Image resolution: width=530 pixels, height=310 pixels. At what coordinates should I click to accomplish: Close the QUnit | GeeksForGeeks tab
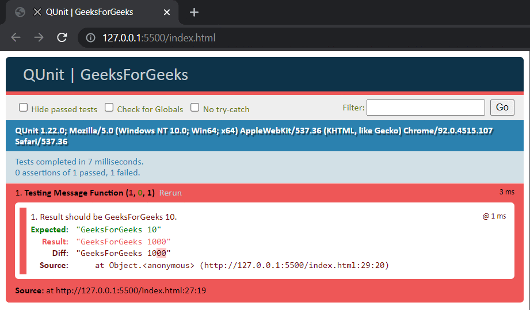coord(167,12)
